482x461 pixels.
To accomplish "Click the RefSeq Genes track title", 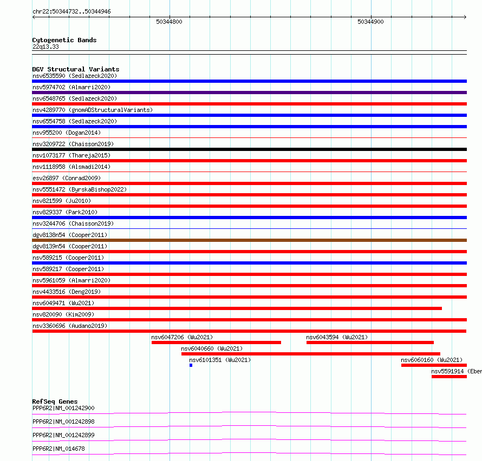I will (55, 401).
